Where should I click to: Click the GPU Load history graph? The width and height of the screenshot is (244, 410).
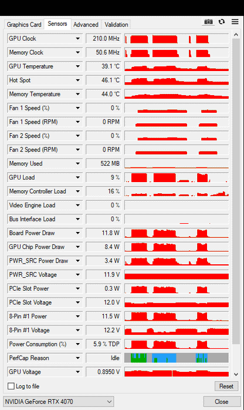[177, 177]
